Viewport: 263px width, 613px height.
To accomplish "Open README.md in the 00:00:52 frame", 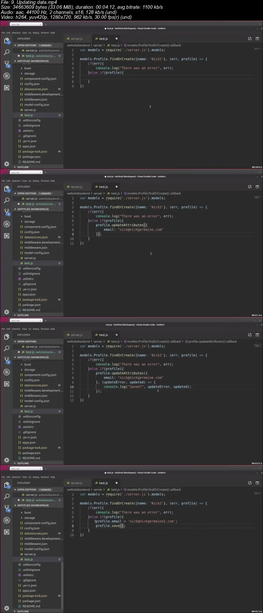I will tap(31, 162).
